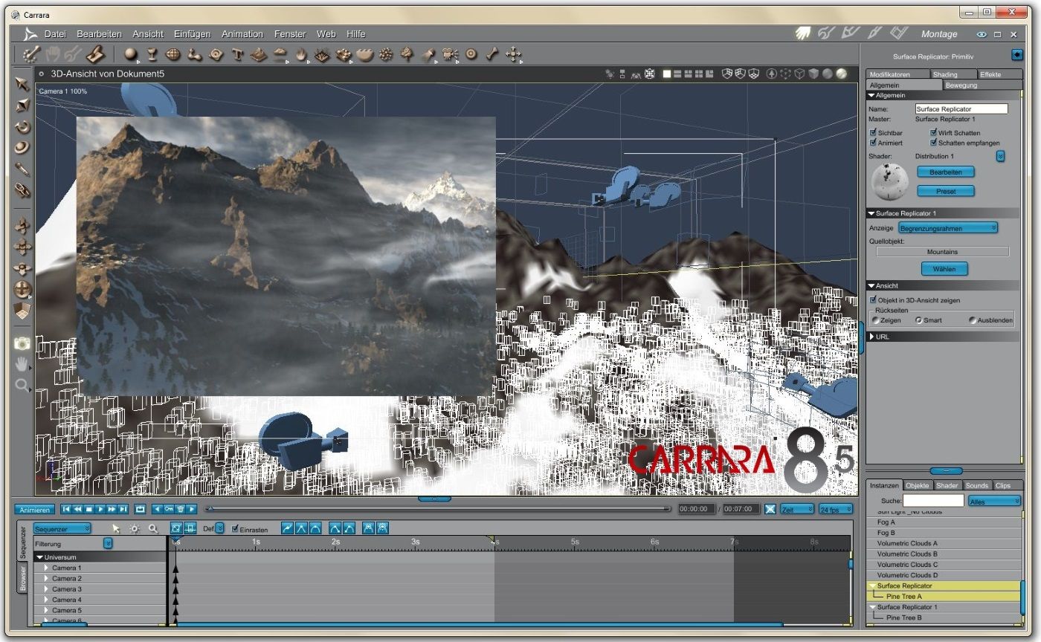This screenshot has width=1041, height=642.
Task: Open the Einfügen menu
Action: click(192, 34)
